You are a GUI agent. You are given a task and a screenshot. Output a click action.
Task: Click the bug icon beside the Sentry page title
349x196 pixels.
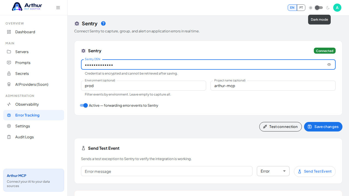pos(77,24)
